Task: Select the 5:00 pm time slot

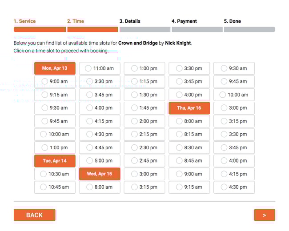Action: 100,161
